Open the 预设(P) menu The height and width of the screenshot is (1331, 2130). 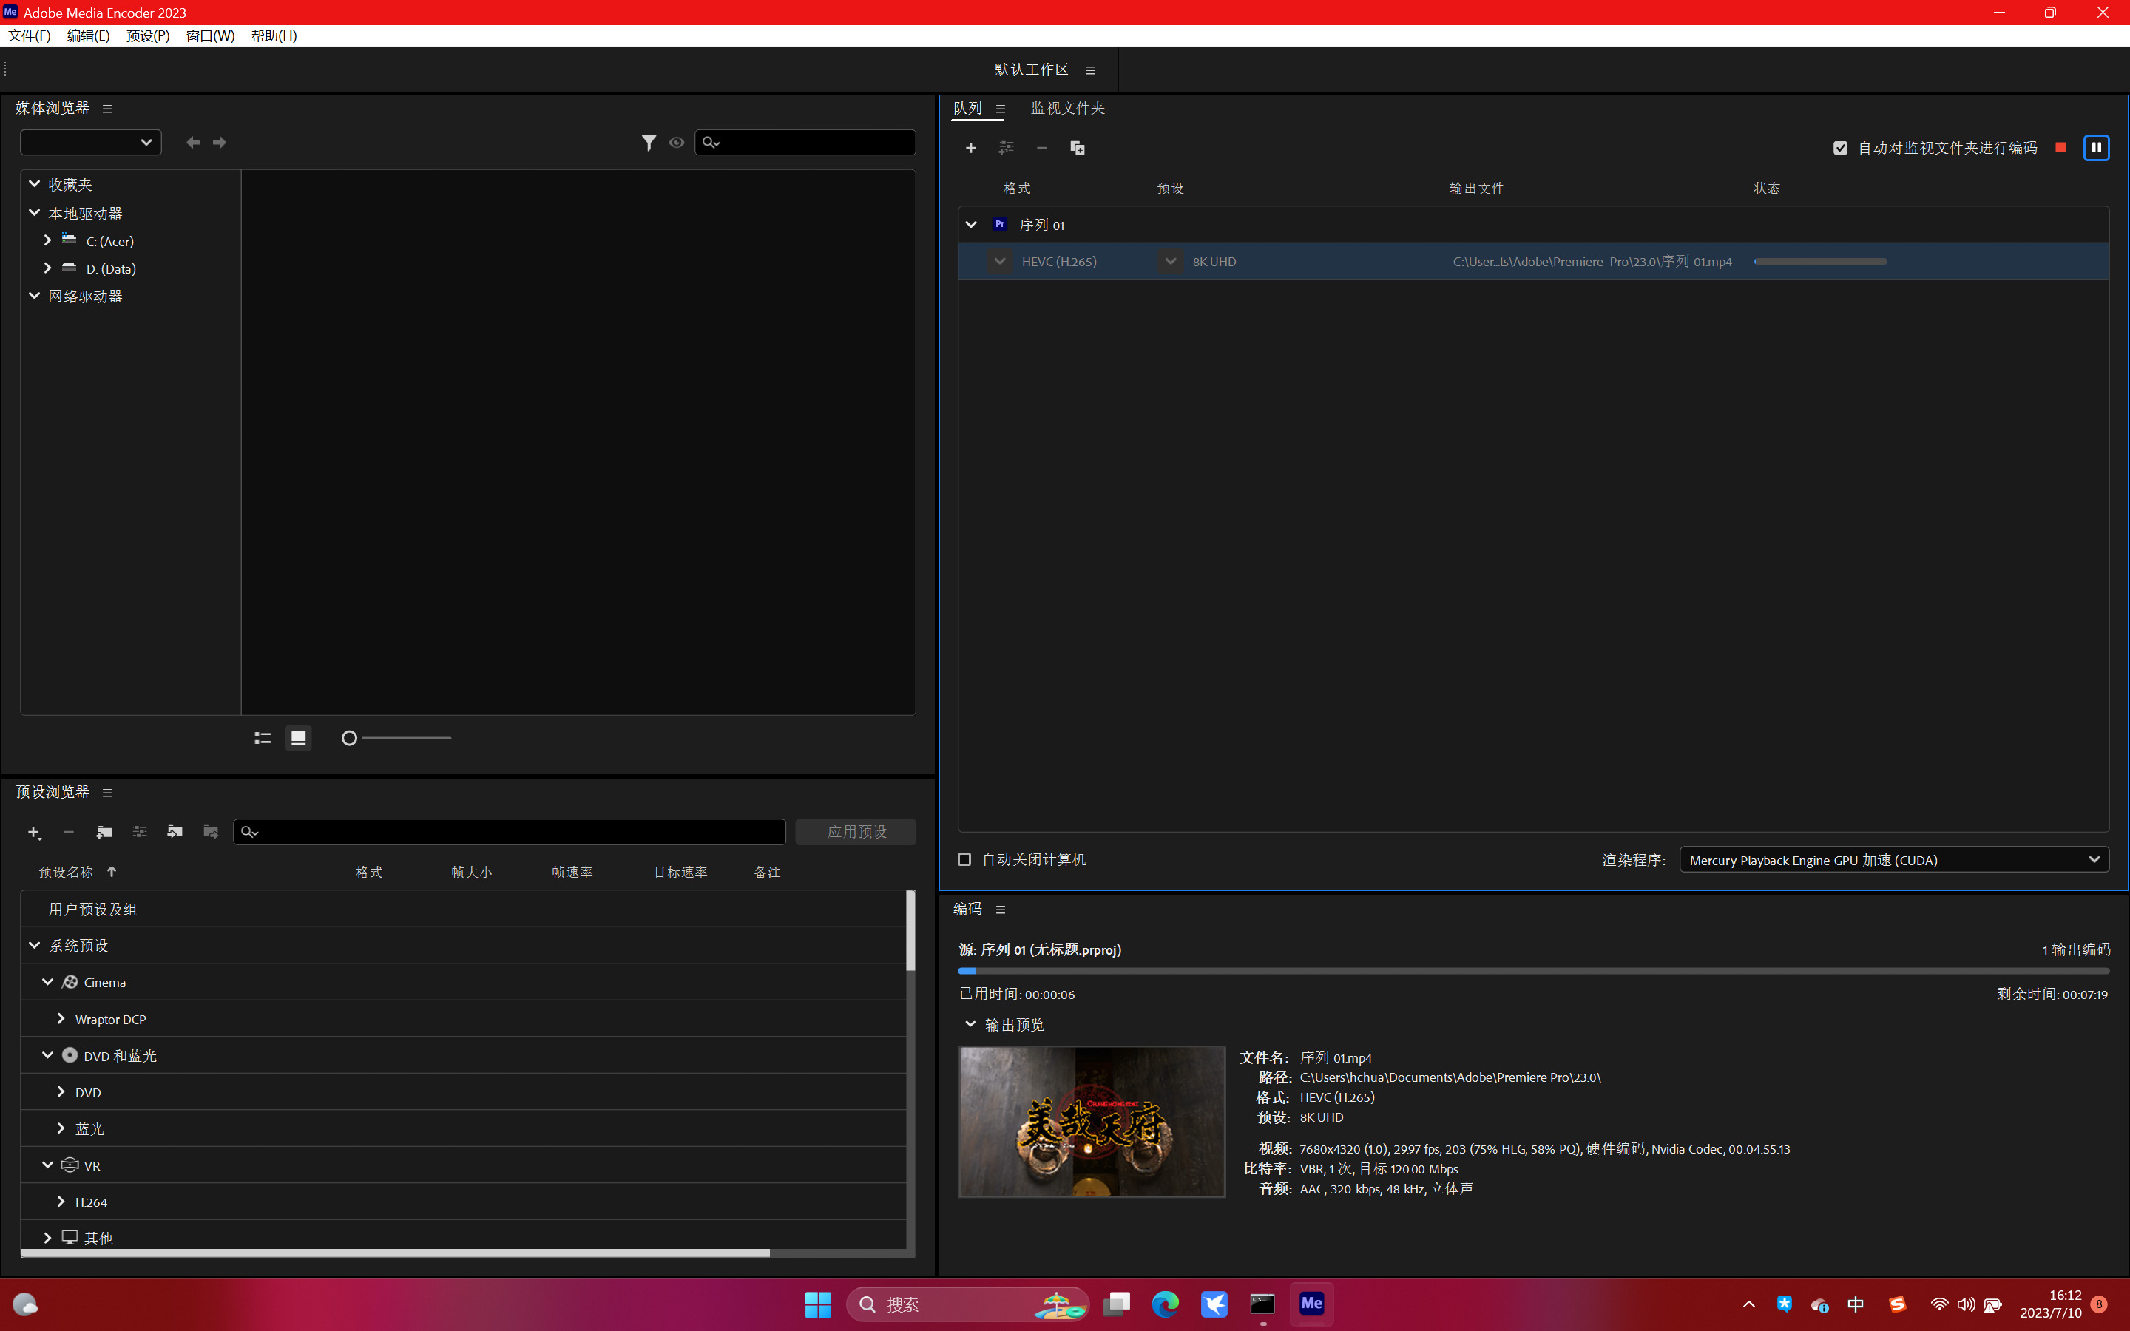point(147,36)
